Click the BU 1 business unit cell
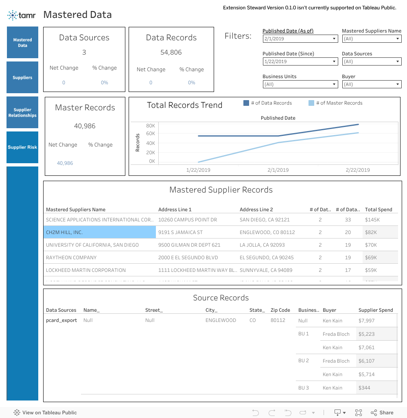 tap(303, 334)
